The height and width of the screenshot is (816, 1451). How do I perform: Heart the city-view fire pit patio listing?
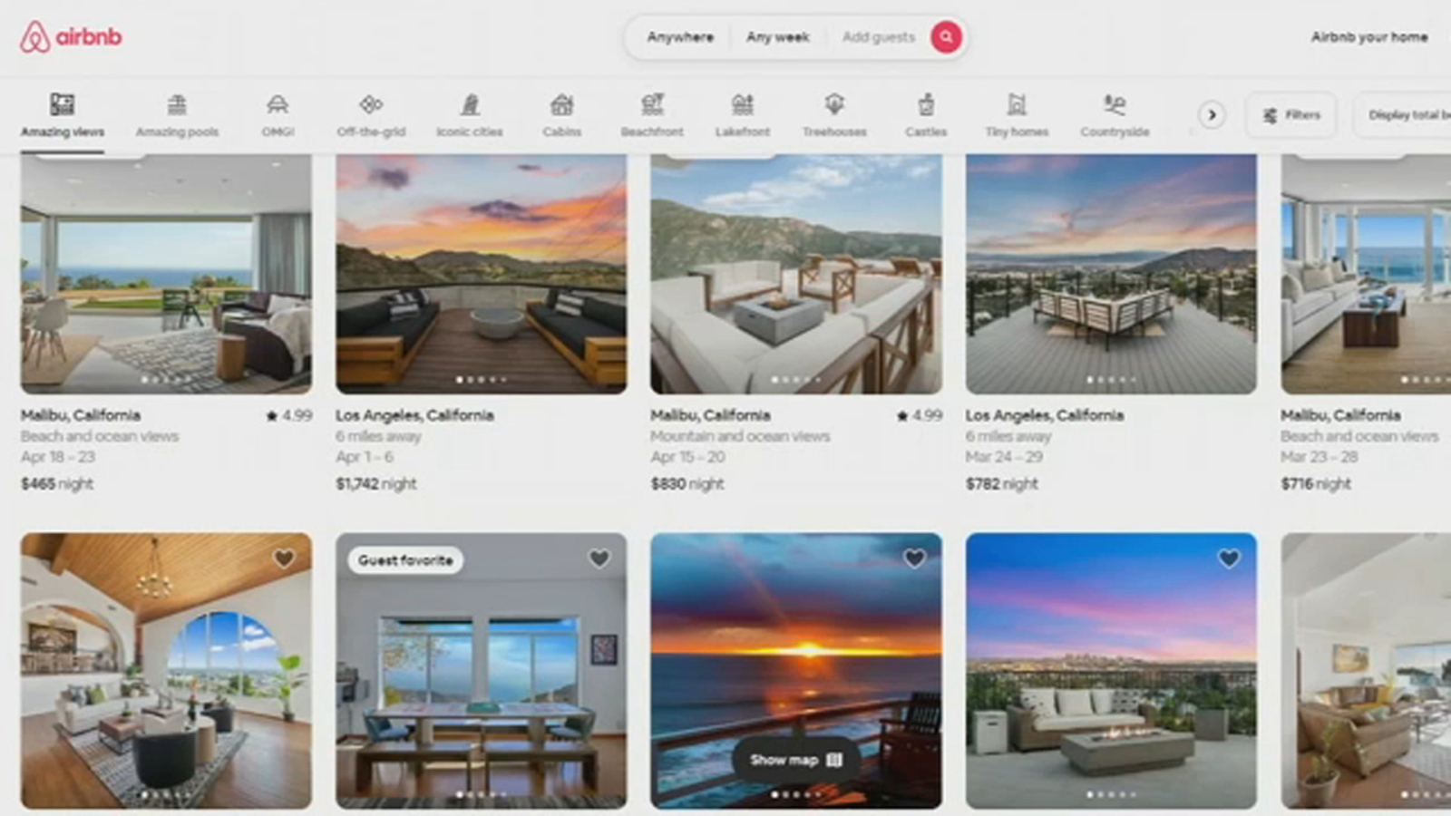pos(1229,559)
